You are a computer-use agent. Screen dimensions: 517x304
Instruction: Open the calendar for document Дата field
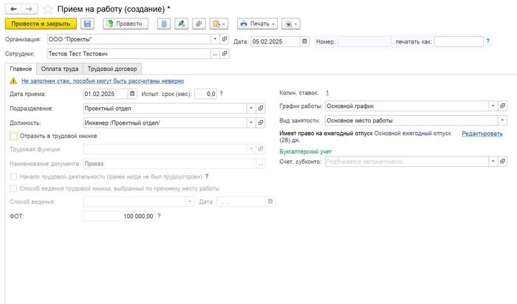coord(305,41)
